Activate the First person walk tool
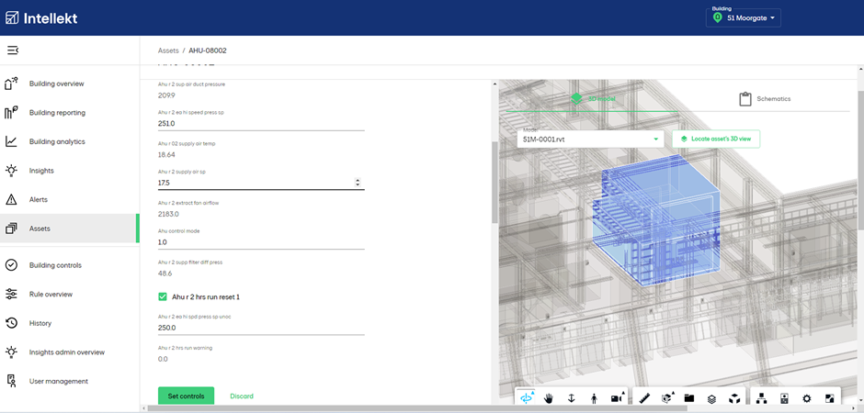864x413 pixels. 594,398
